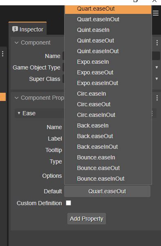This screenshot has width=161, height=246.
Task: Click the Super Class label
Action: click(x=45, y=79)
